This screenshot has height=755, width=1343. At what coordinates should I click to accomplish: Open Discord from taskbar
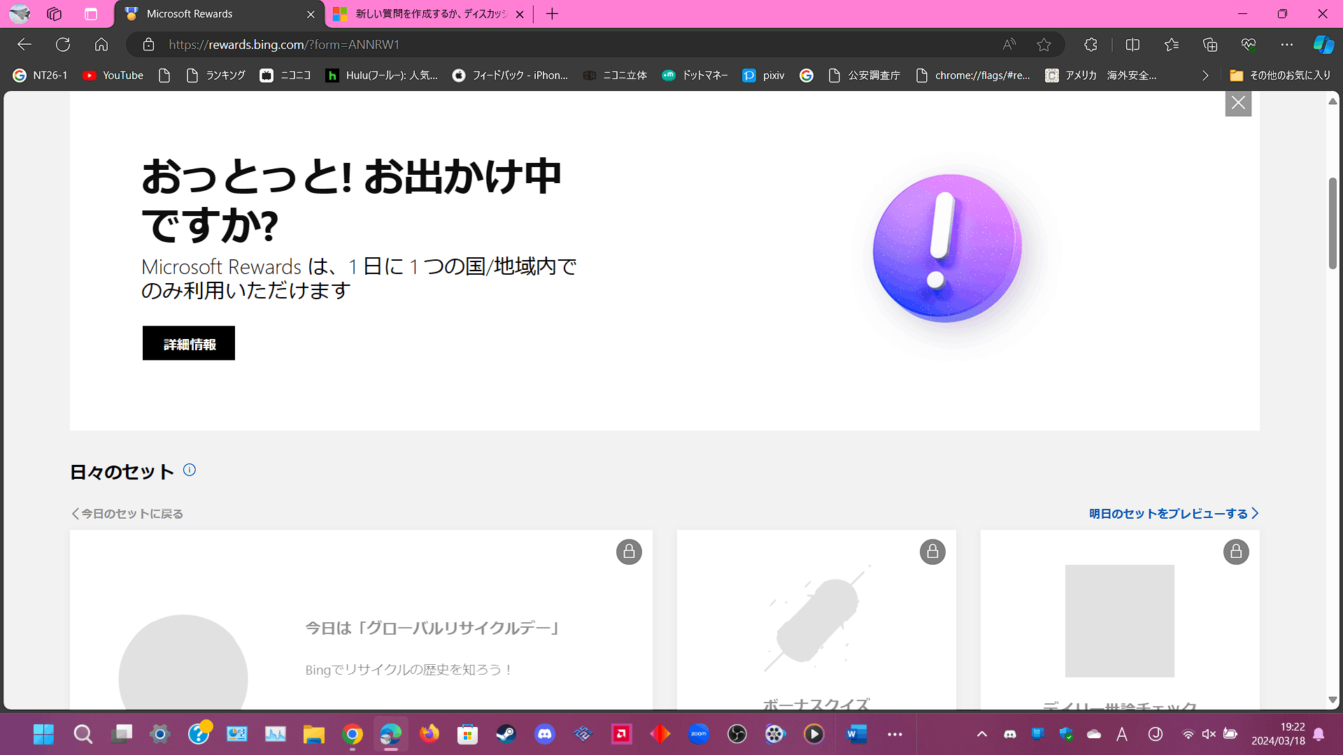point(544,734)
